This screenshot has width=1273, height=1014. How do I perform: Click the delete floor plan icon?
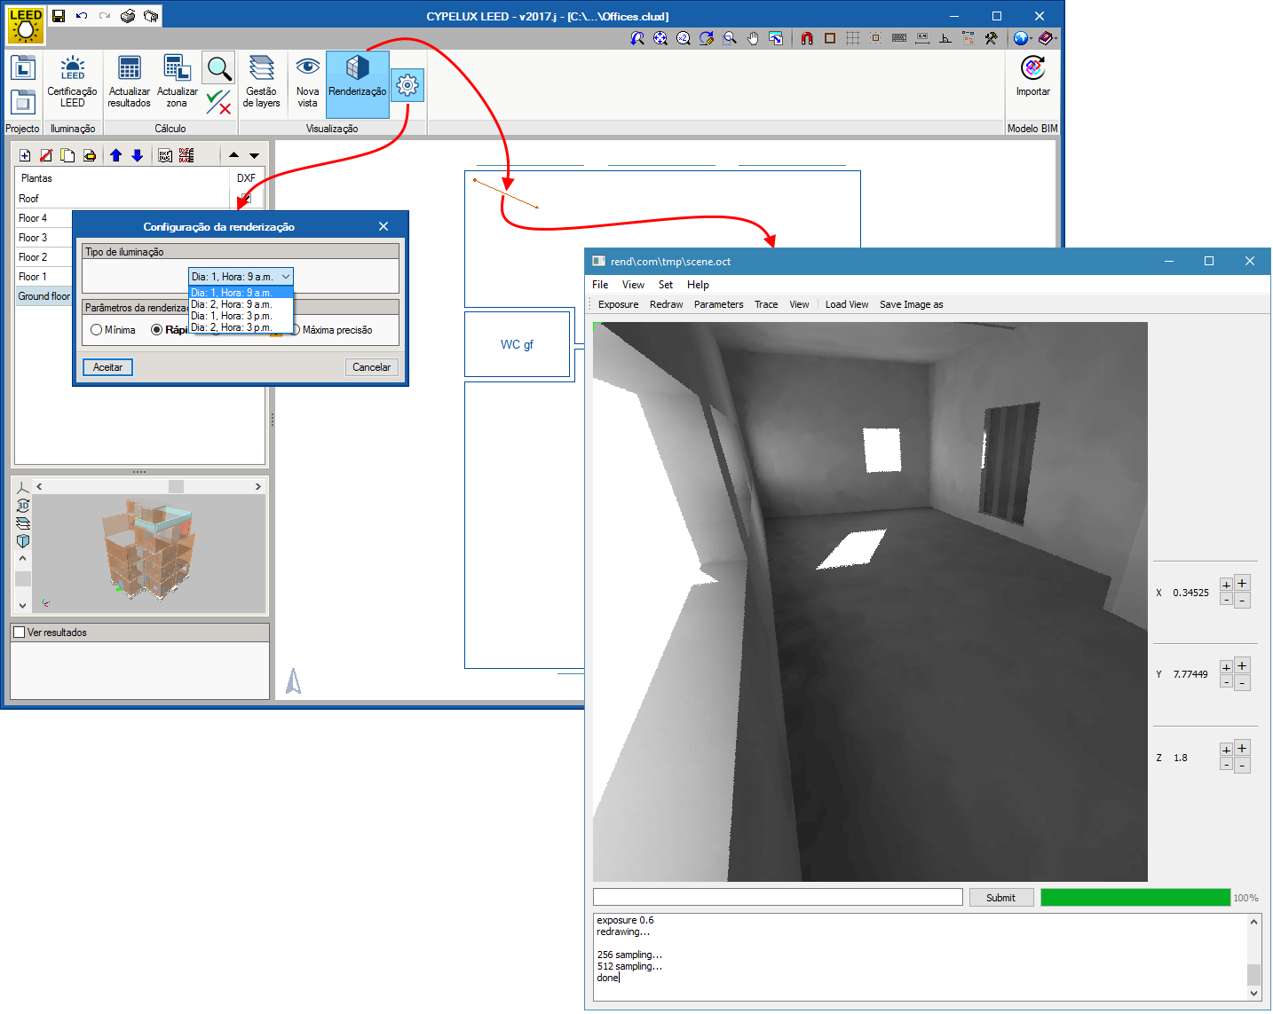tap(46, 155)
